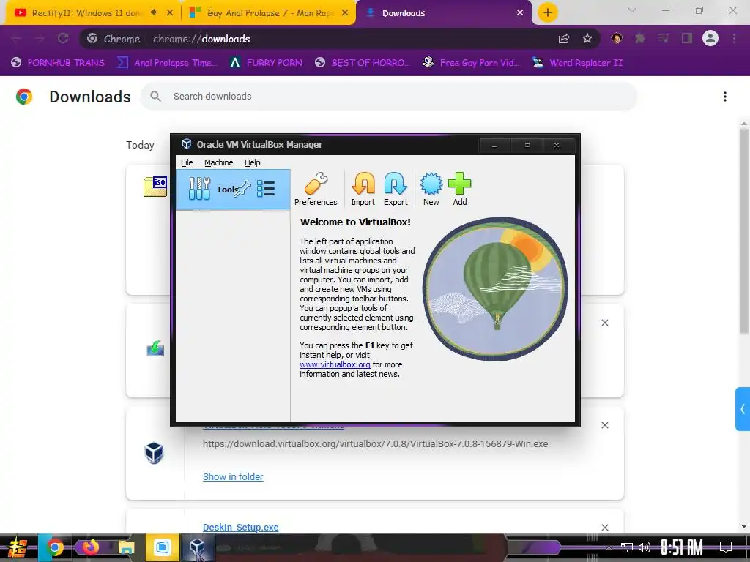Screen dimensions: 750x562
Task: Launch Firefox from the taskbar
Action: coord(90,547)
